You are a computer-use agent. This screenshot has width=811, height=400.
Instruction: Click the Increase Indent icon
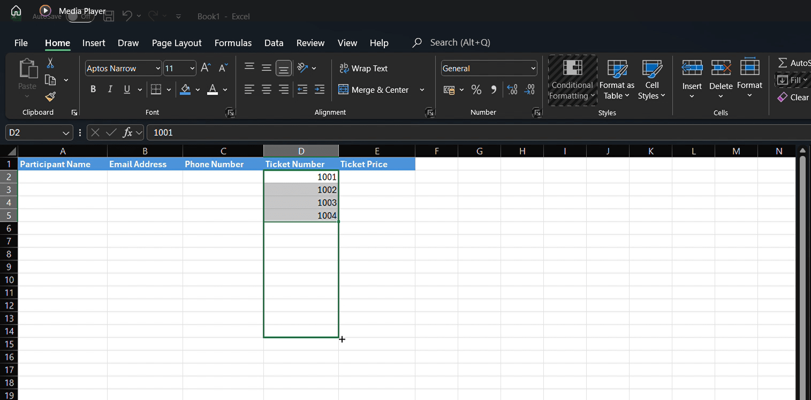320,89
